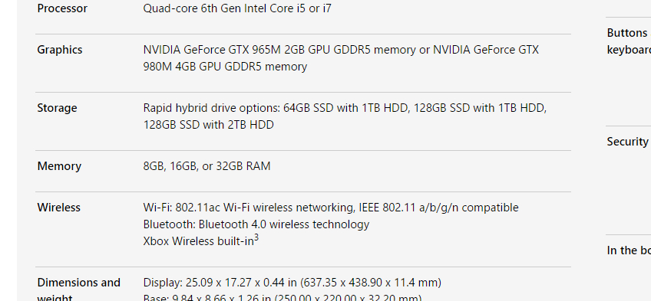The height and width of the screenshot is (301, 651).
Task: Click the Xbox Wireless built-in text
Action: [x=199, y=241]
